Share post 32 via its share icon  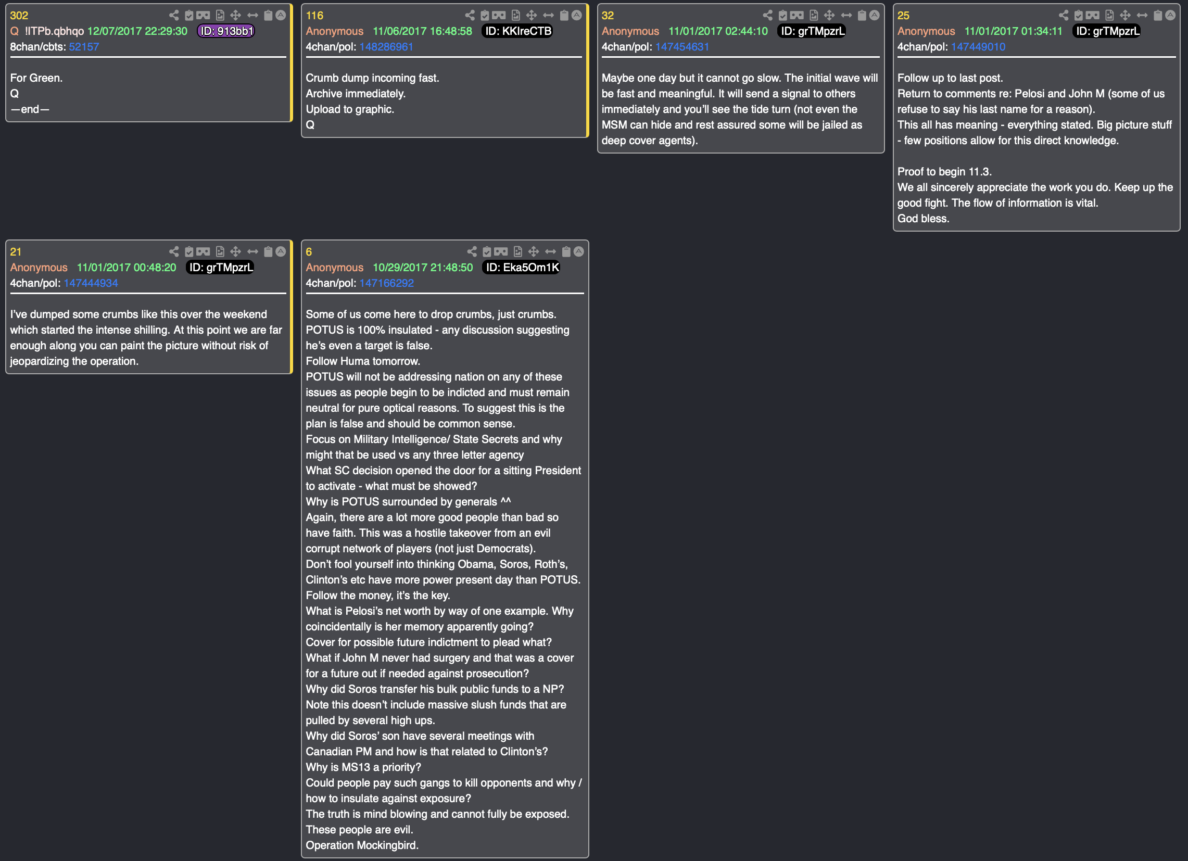[x=768, y=15]
